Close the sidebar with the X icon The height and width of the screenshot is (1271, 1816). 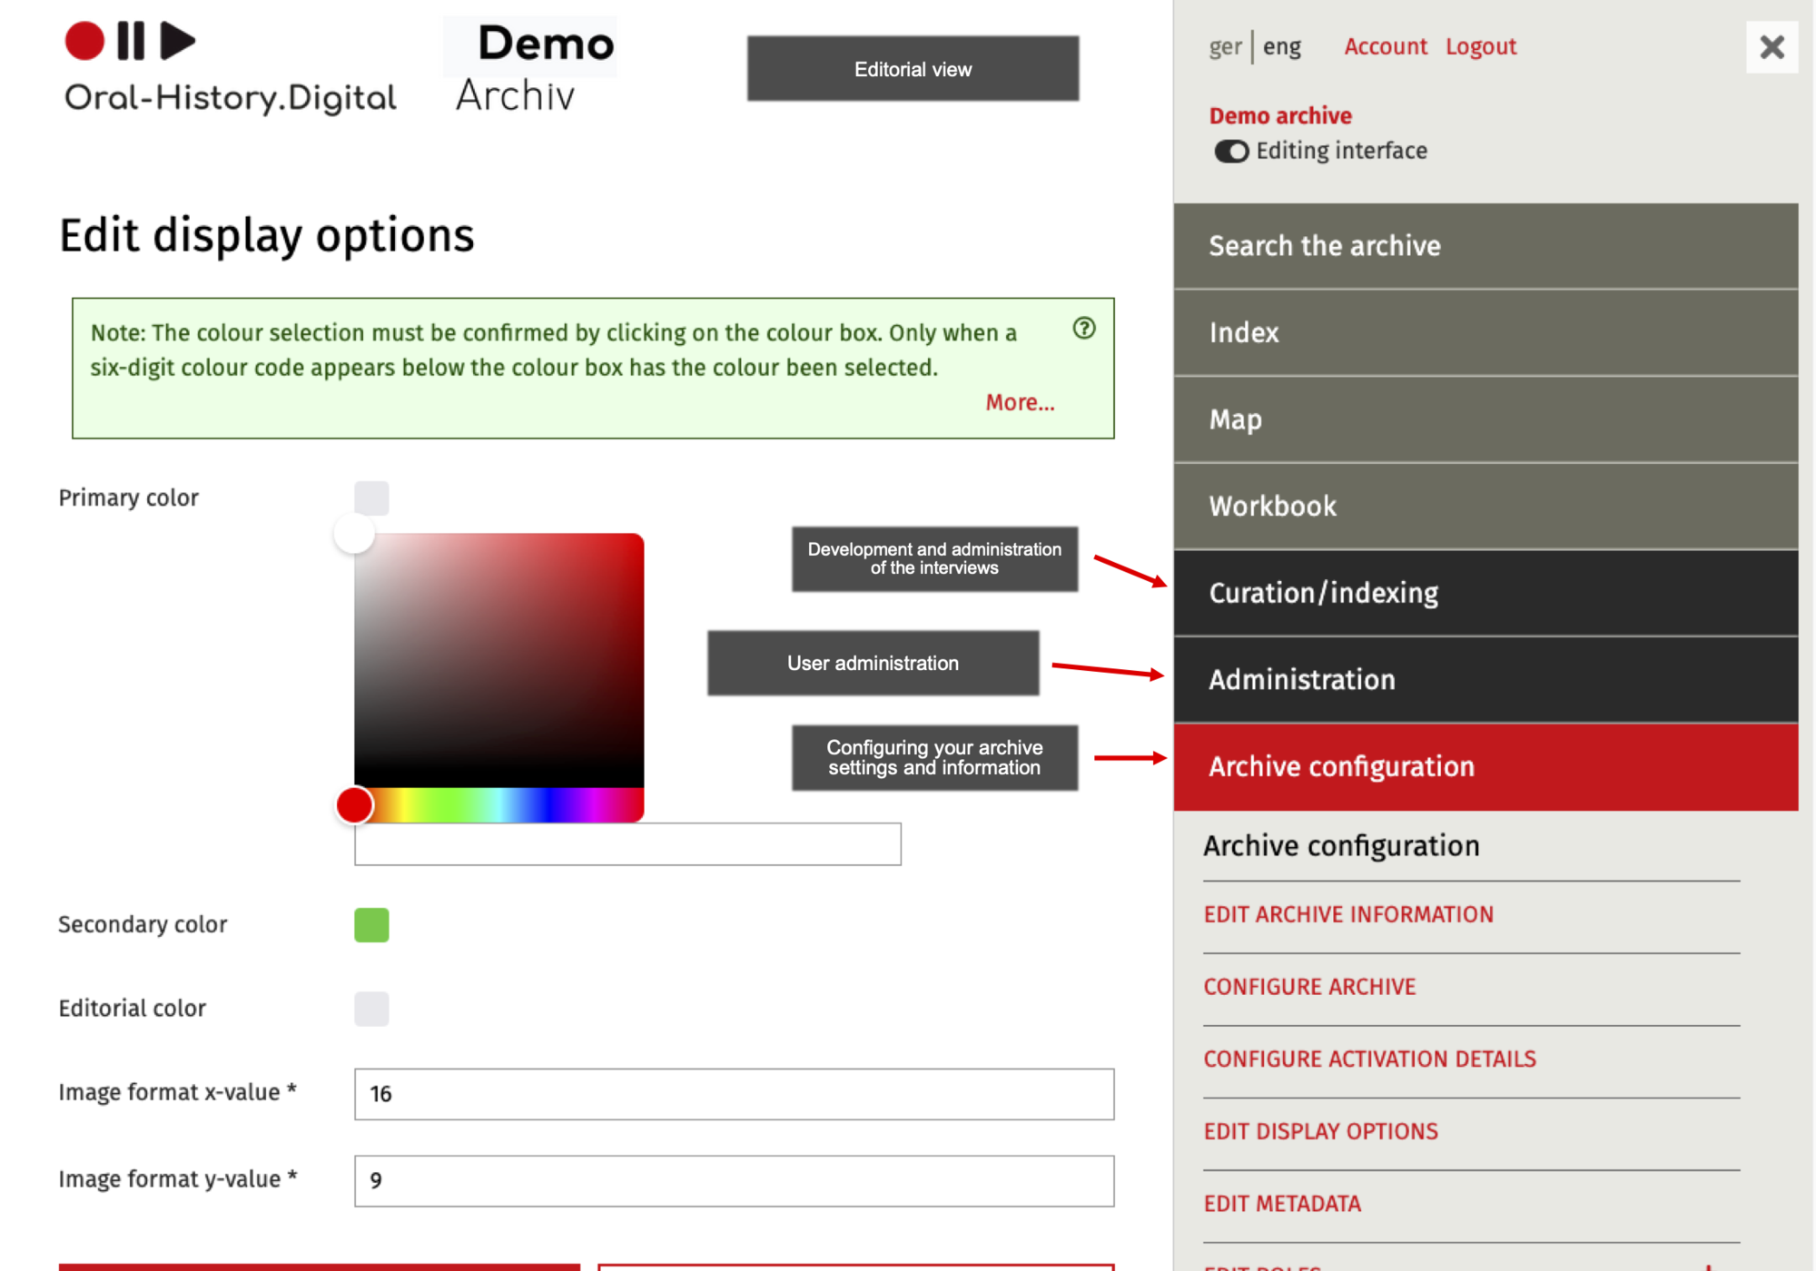pyautogui.click(x=1771, y=47)
